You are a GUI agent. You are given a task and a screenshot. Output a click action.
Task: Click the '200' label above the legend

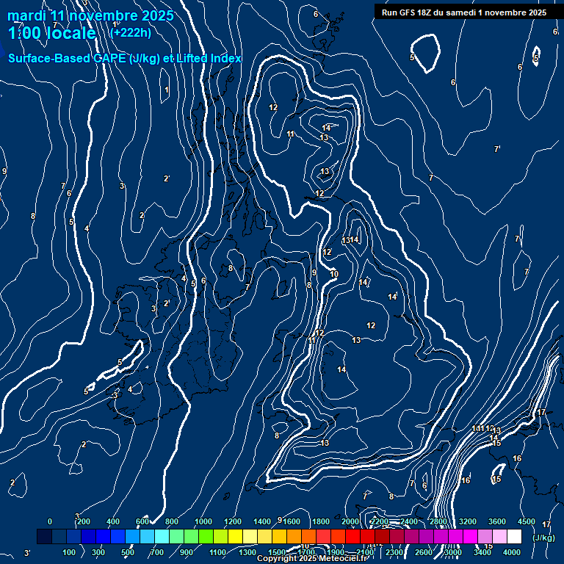point(84,521)
